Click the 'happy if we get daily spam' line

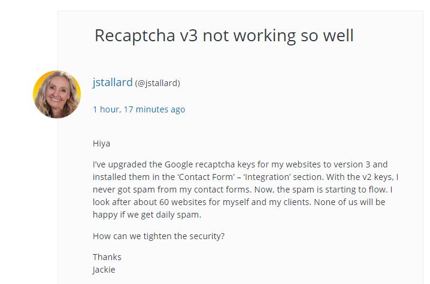pyautogui.click(x=147, y=215)
